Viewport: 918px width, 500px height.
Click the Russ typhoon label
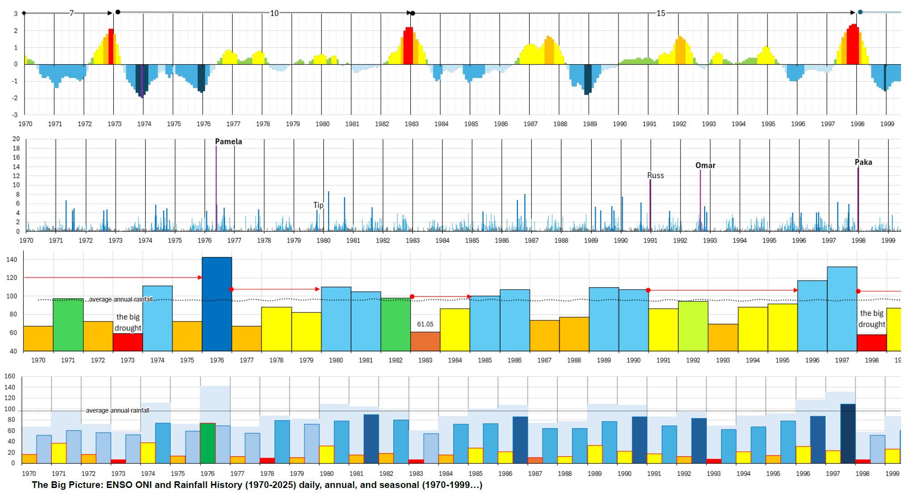tap(655, 175)
